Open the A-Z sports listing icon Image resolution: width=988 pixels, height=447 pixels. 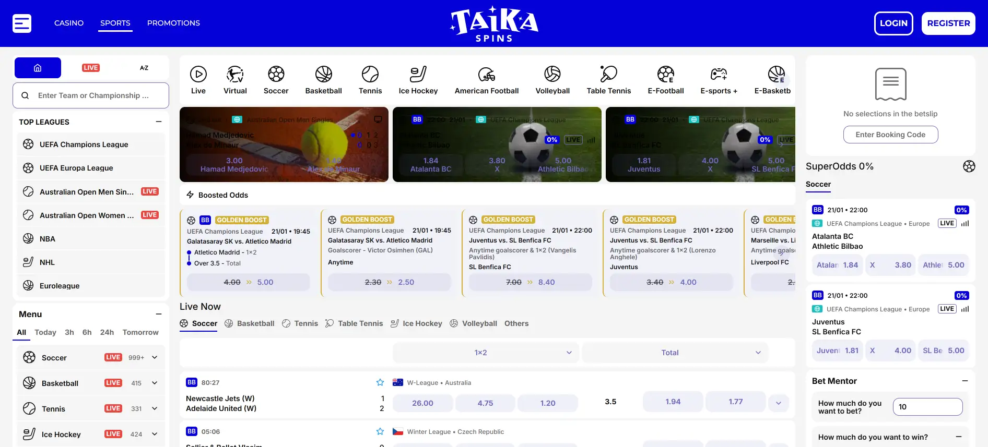point(144,68)
